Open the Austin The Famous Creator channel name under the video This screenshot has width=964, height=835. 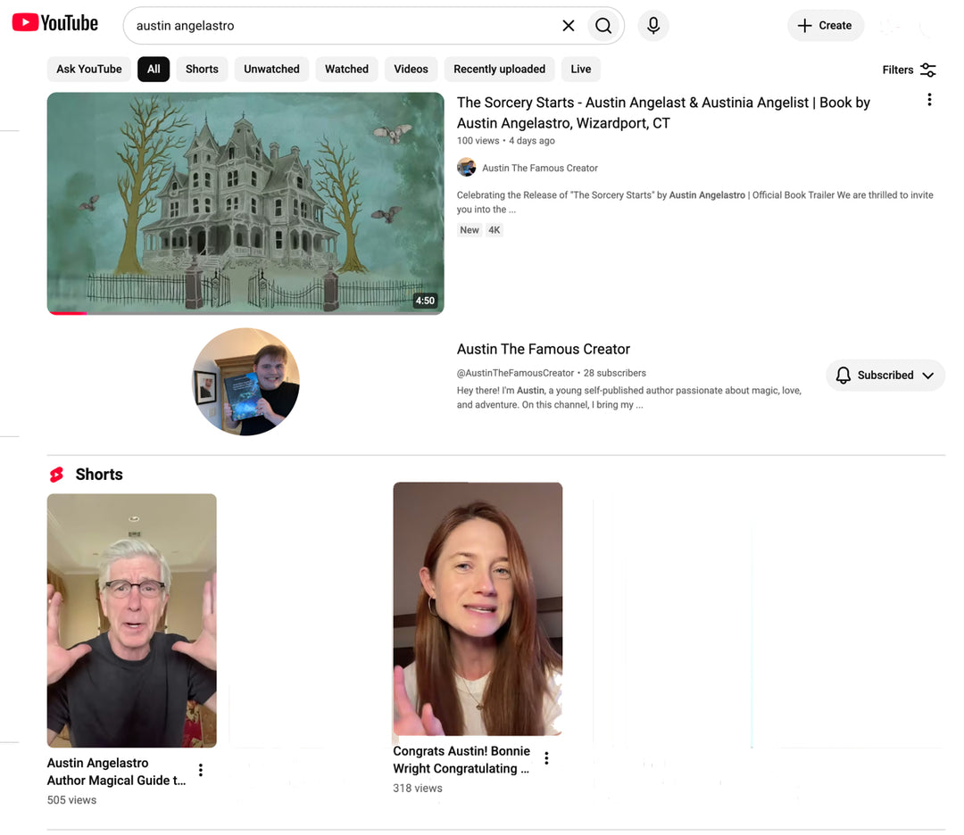point(540,168)
